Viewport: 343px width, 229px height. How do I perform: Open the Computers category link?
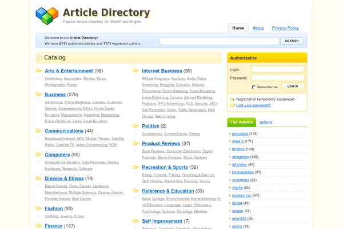coord(57,155)
